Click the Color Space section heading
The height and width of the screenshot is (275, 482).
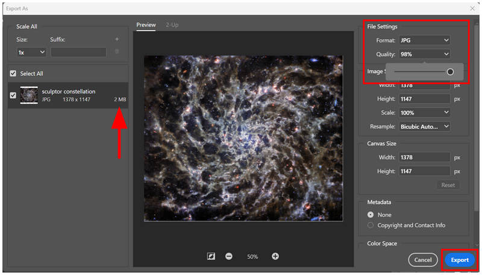382,243
